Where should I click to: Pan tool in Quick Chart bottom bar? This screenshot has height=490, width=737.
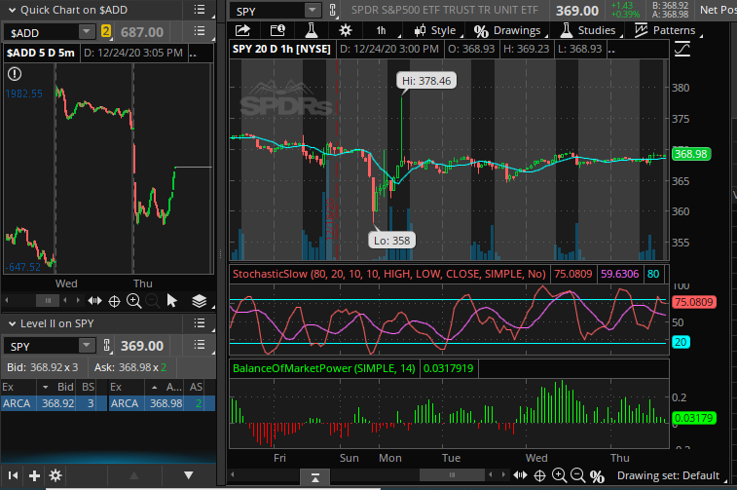tap(94, 300)
